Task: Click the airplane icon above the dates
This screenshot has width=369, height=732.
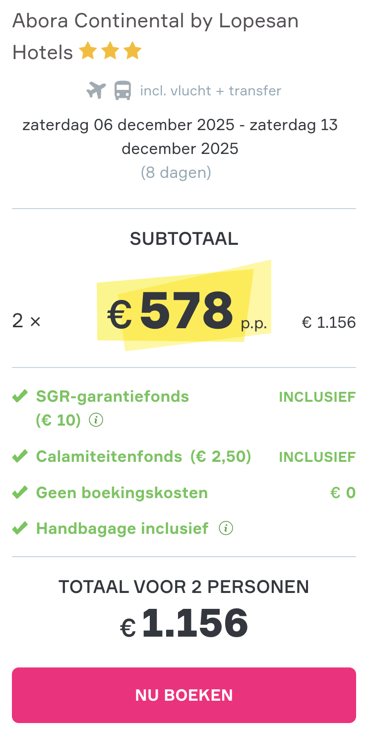Action: (96, 90)
